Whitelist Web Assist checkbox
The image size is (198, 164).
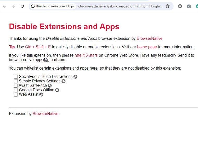tap(16, 94)
